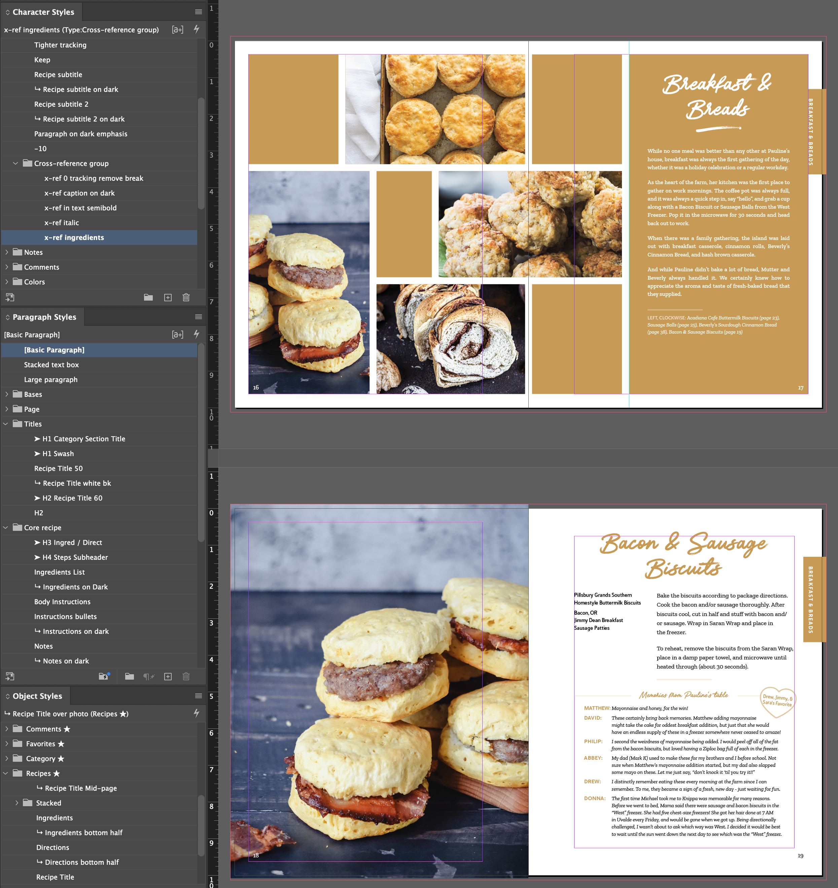Click clear overrides [a+] in Paragraph Styles
838x888 pixels.
click(177, 335)
